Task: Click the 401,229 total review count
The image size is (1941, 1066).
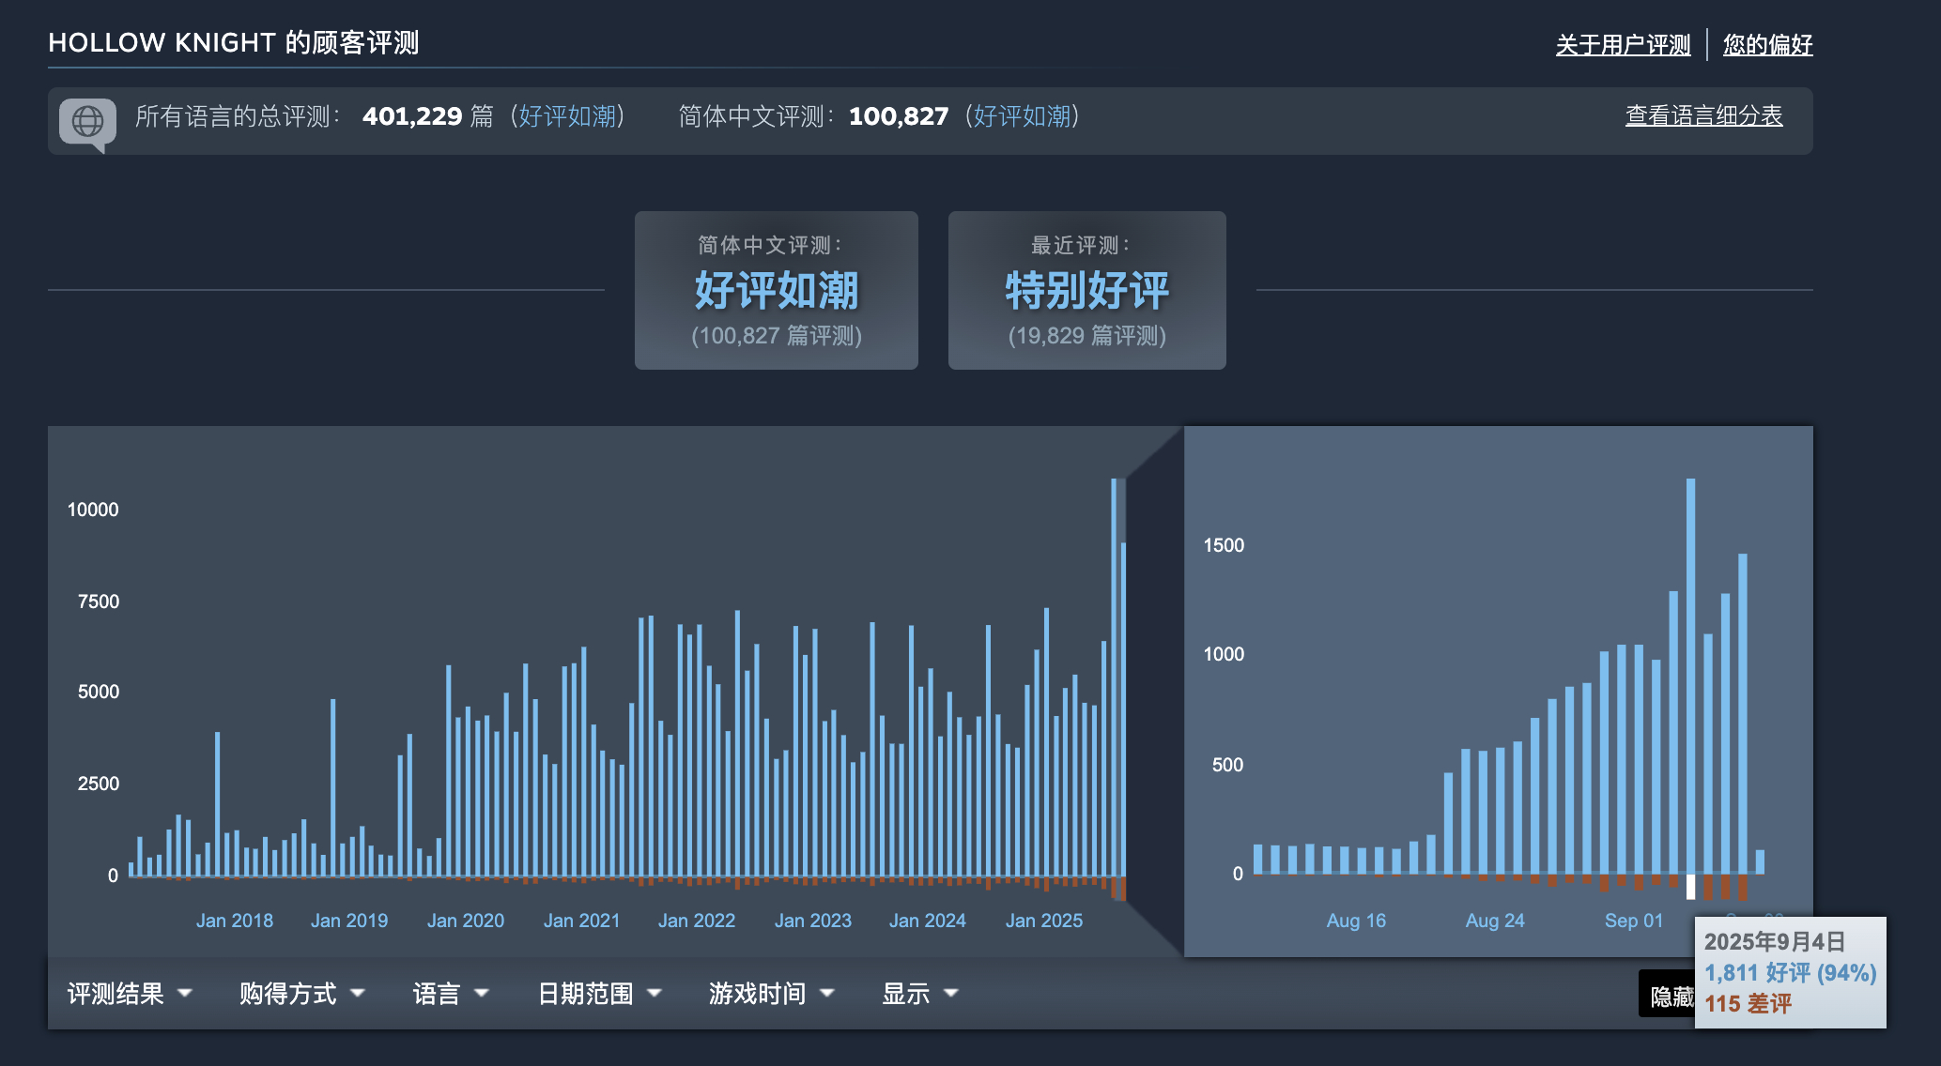Action: pyautogui.click(x=412, y=116)
